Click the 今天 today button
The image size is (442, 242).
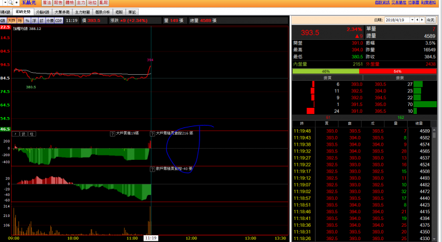click(x=430, y=20)
